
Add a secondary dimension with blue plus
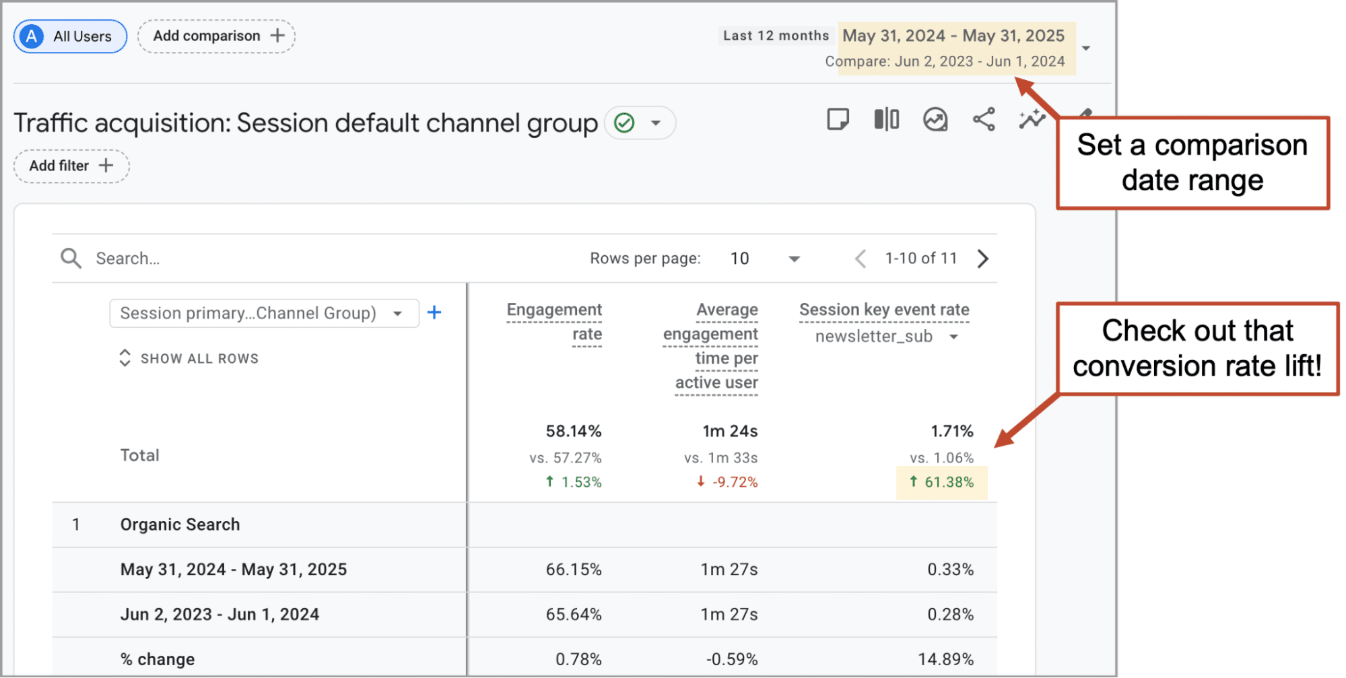[x=434, y=312]
